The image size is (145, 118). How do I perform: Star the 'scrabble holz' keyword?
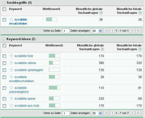pos(11,56)
